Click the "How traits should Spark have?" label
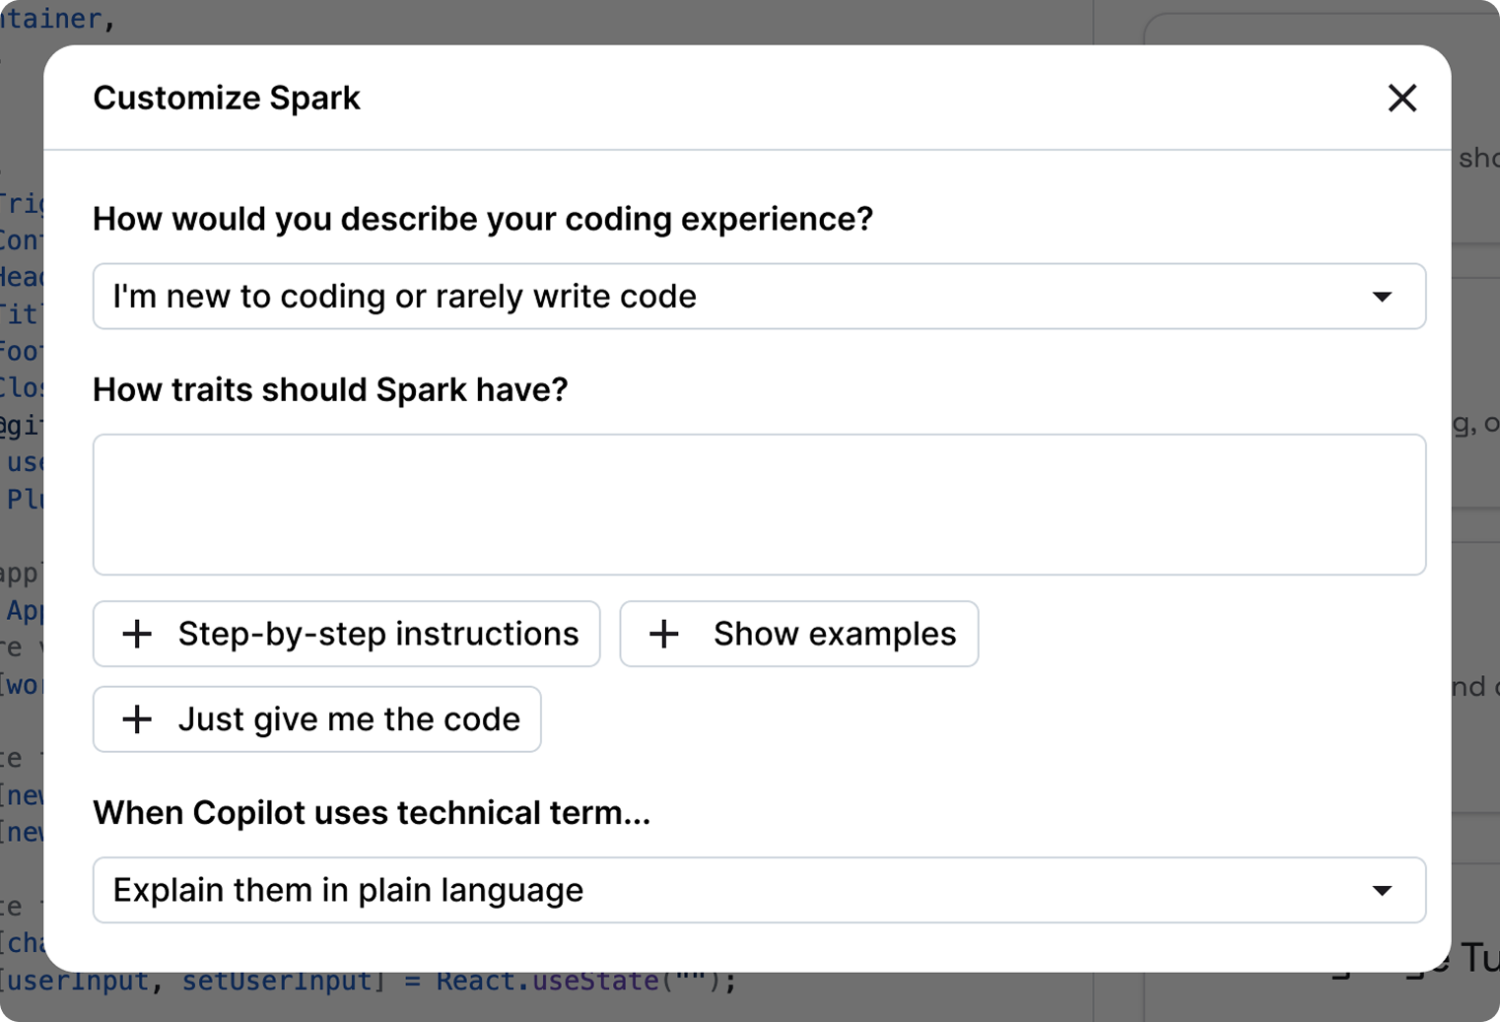The width and height of the screenshot is (1500, 1022). 330,389
